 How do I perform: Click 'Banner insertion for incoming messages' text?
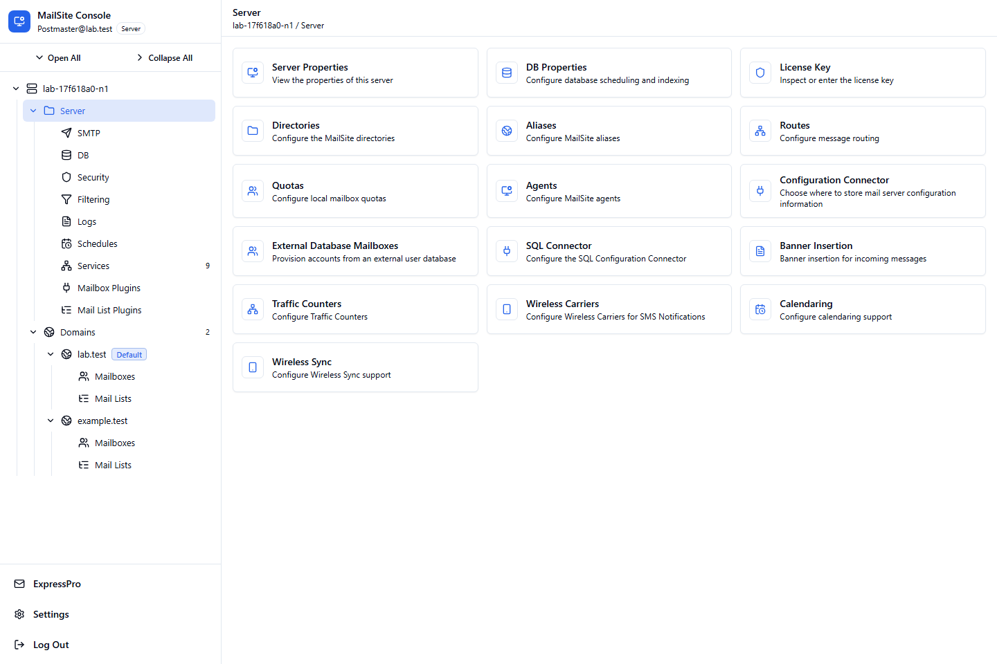853,259
